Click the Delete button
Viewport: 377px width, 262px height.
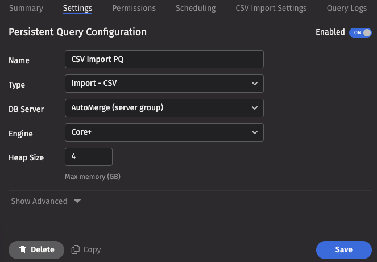[x=36, y=249]
